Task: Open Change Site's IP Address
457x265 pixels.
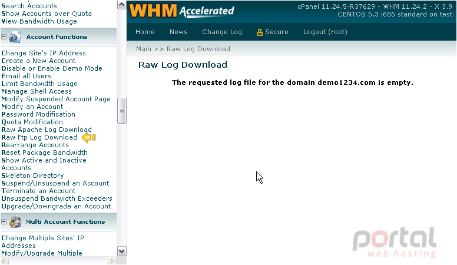Action: pos(44,53)
